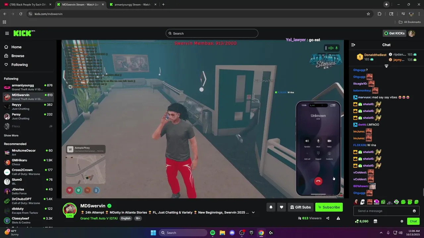424x238 pixels.
Task: Expand the gift leaderboard chevron
Action: 386,66
